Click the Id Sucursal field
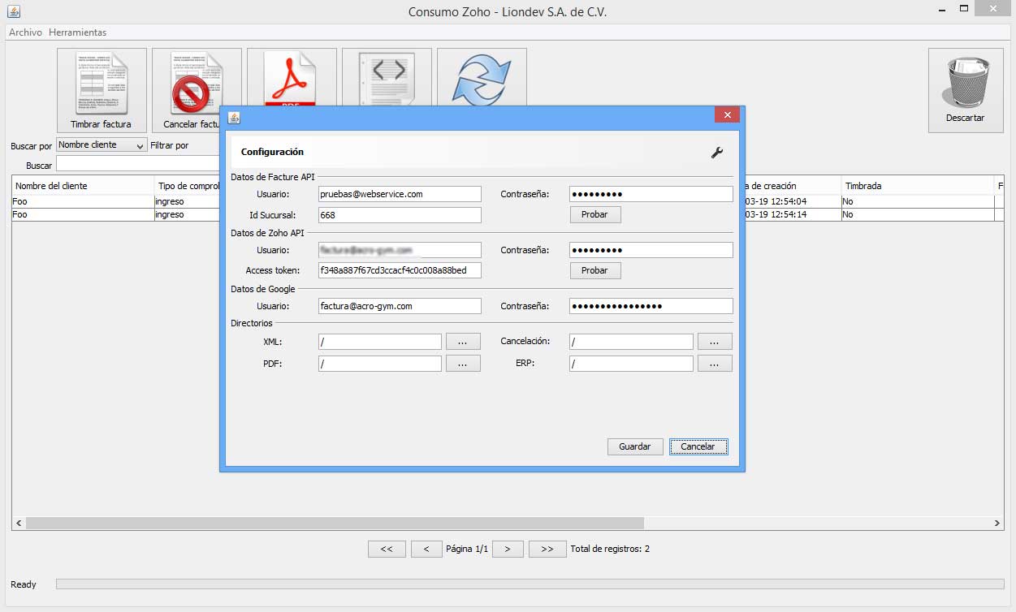Viewport: 1016px width, 612px height. [400, 215]
